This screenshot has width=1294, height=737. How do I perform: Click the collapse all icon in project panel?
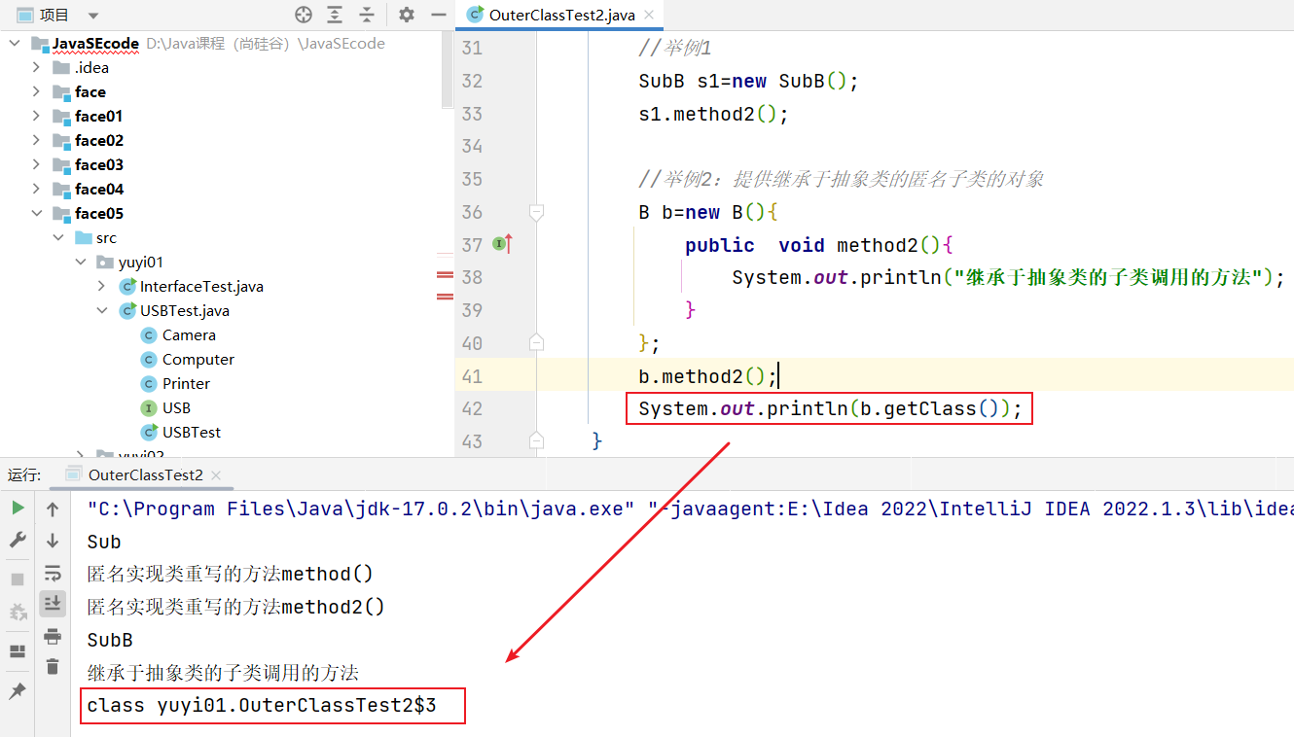tap(367, 15)
